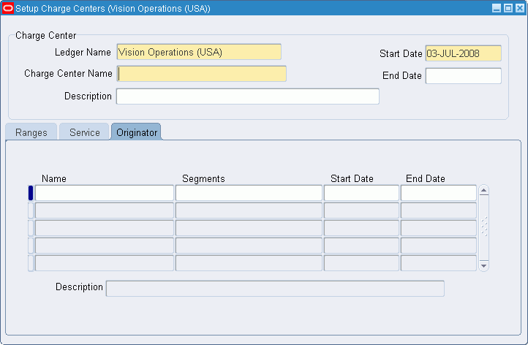Image resolution: width=528 pixels, height=345 pixels.
Task: Minimize the Setup Charge Centers window
Action: point(497,8)
